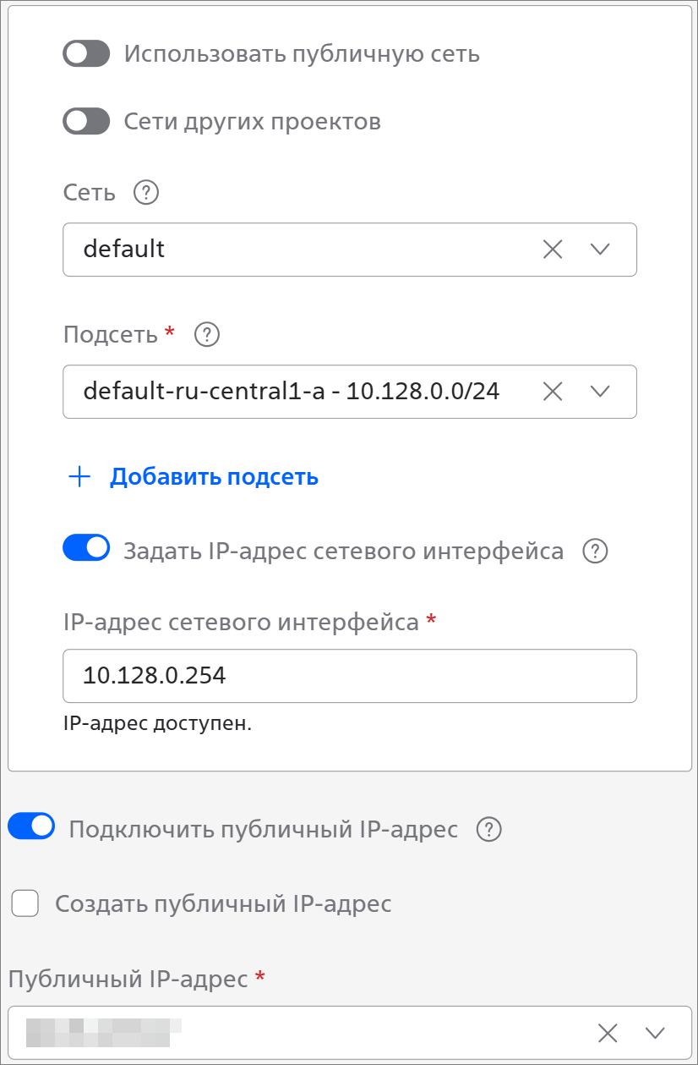
Task: Enable Использовать публичную сеть toggle
Action: pos(86,53)
